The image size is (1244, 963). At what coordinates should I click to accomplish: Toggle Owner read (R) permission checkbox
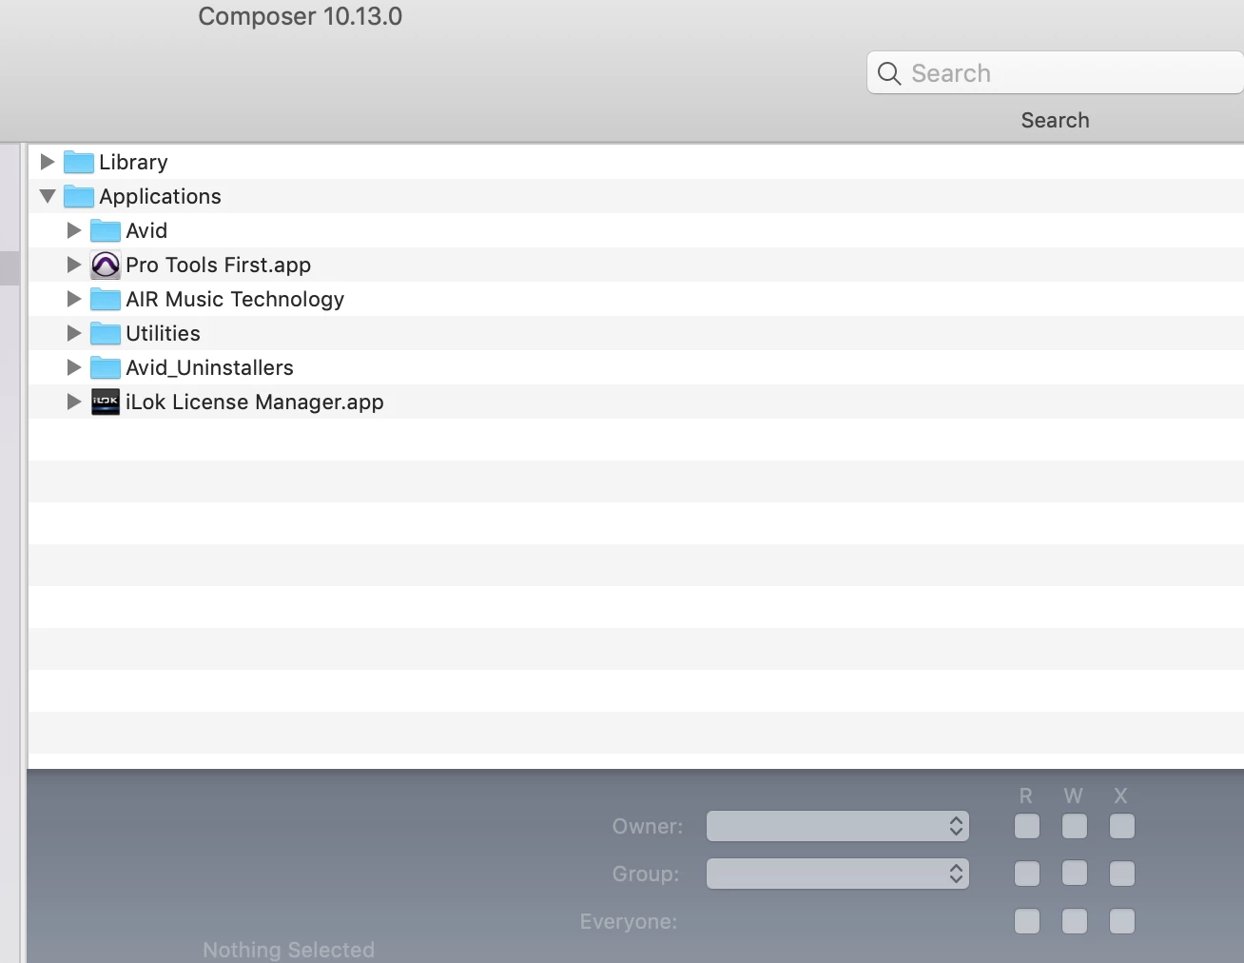point(1027,826)
